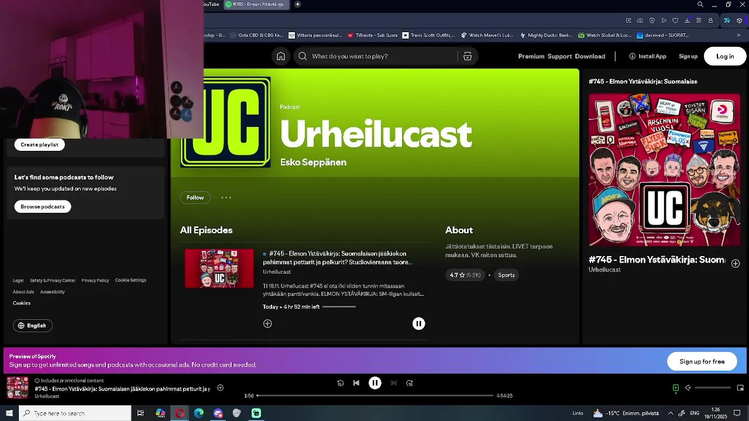Screen dimensions: 749x421
Task: Open the Legal footer link
Action: [x=18, y=281]
